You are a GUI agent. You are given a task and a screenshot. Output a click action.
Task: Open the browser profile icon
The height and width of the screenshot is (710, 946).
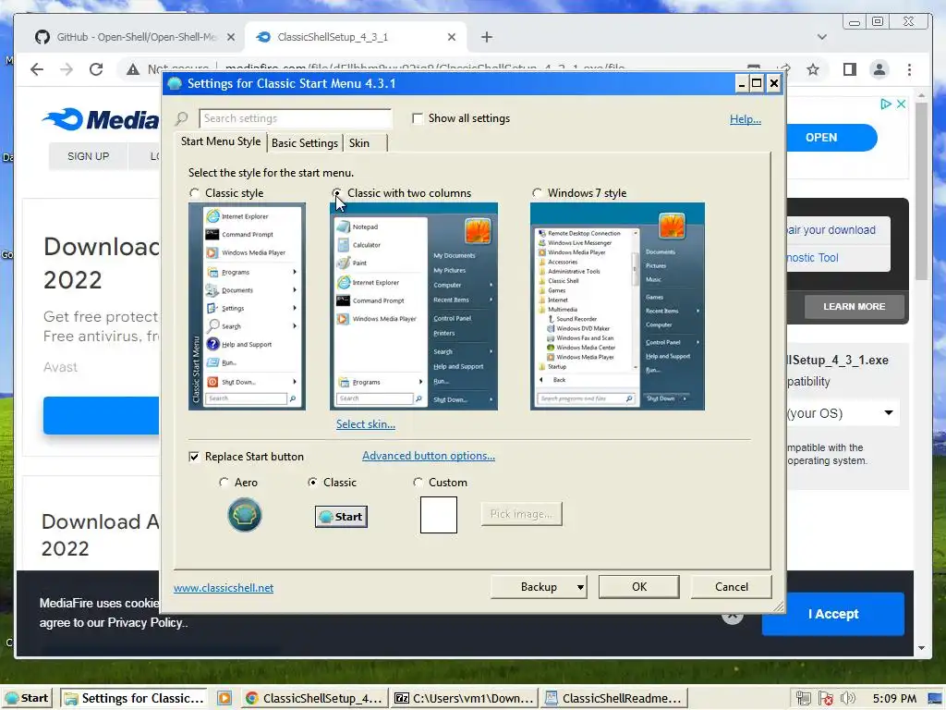coord(879,69)
